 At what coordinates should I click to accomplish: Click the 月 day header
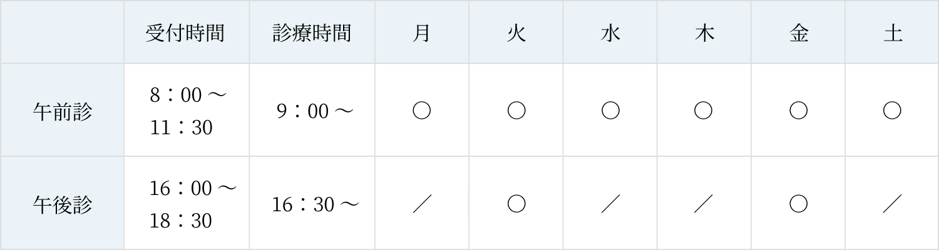click(422, 33)
